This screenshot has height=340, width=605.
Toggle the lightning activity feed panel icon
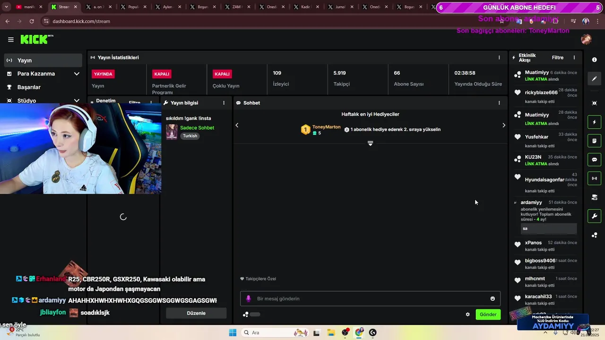tap(594, 122)
